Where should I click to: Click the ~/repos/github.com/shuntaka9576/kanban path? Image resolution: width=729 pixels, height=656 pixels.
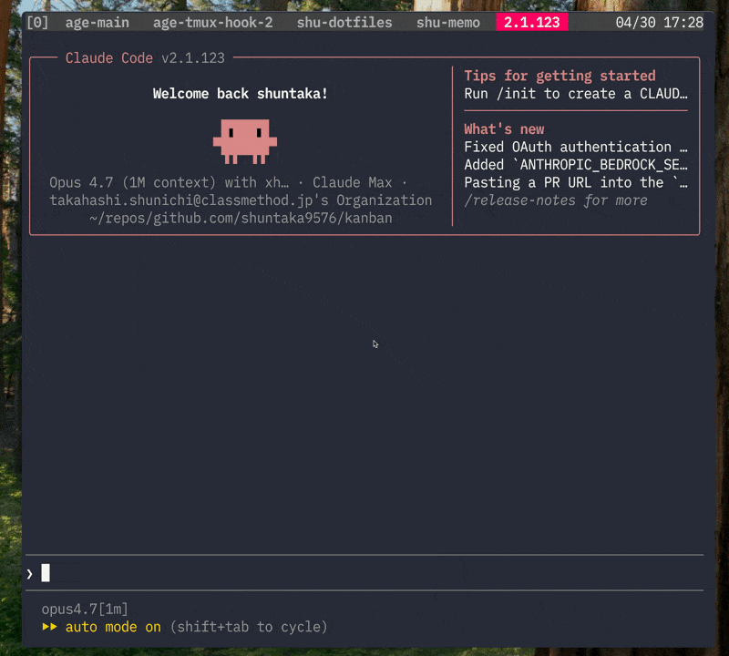pyautogui.click(x=241, y=218)
